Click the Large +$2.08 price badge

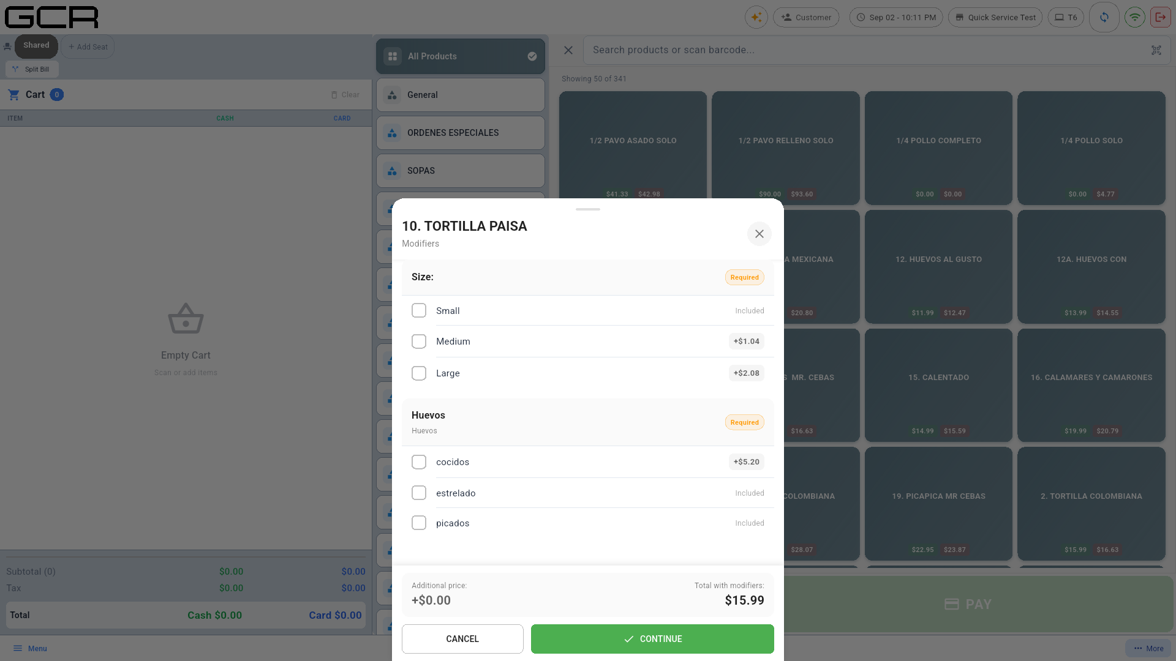tap(747, 373)
